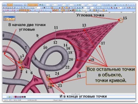Viewport: 138px width, 104px height.
Task: Select thread color swatch 5
Action: pos(22,97)
